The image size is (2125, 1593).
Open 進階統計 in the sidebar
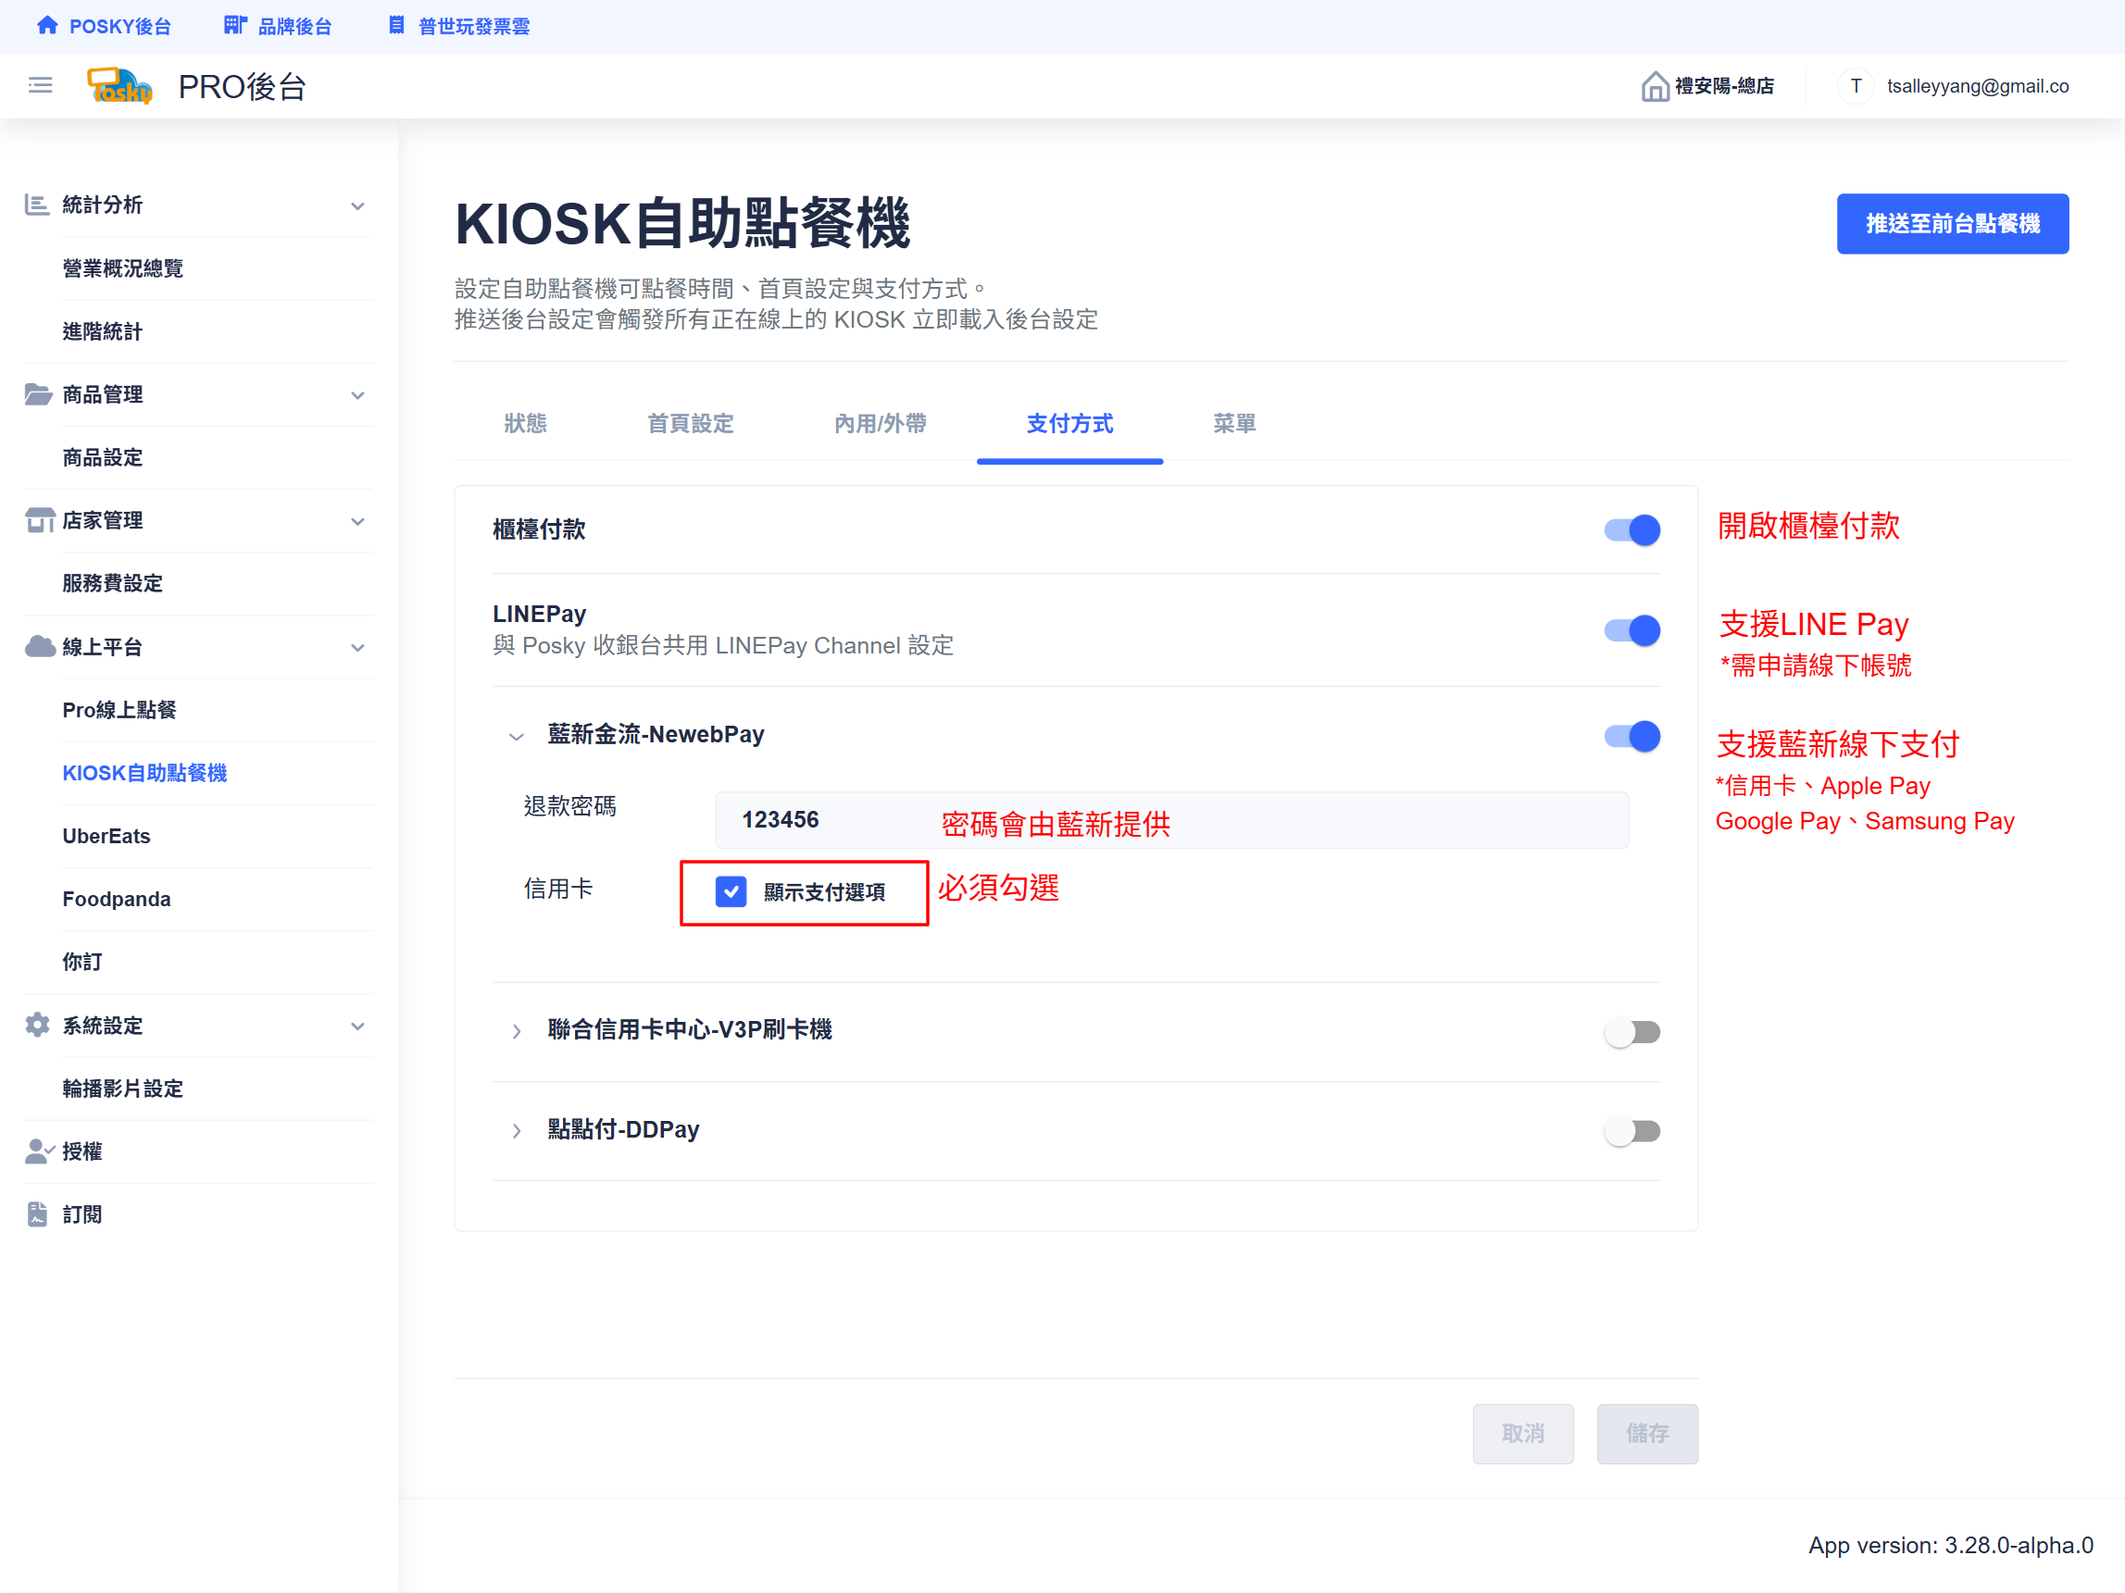click(x=102, y=331)
